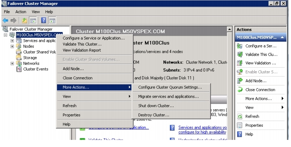Click the Forward arrow toolbar icon
The height and width of the screenshot is (147, 291).
click(14, 20)
